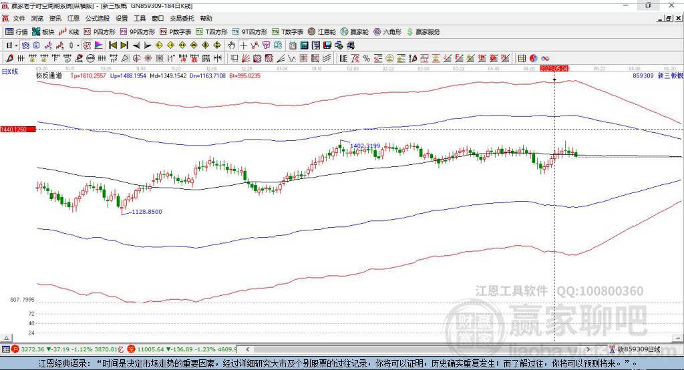Open the candlestick style dropdown arrow
684x370 pixels.
[x=77, y=45]
